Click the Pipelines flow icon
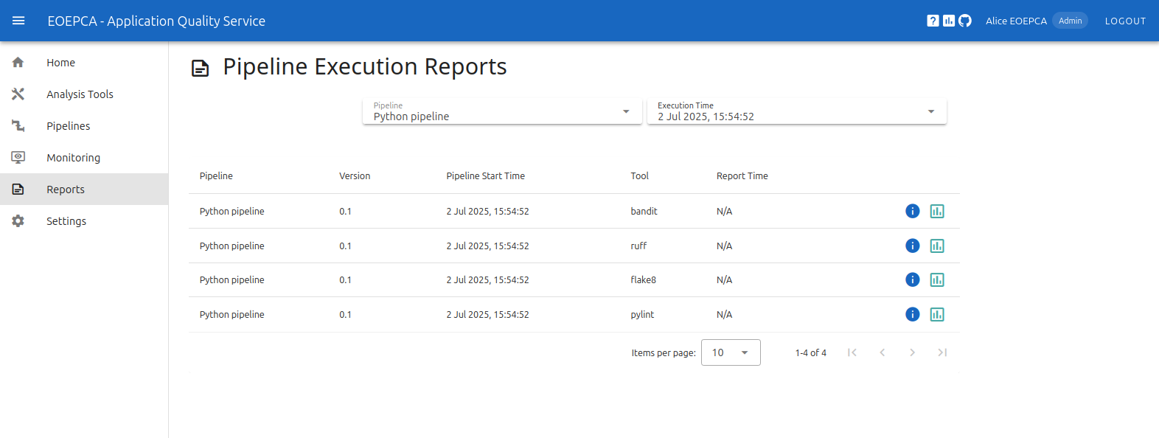 pos(18,126)
